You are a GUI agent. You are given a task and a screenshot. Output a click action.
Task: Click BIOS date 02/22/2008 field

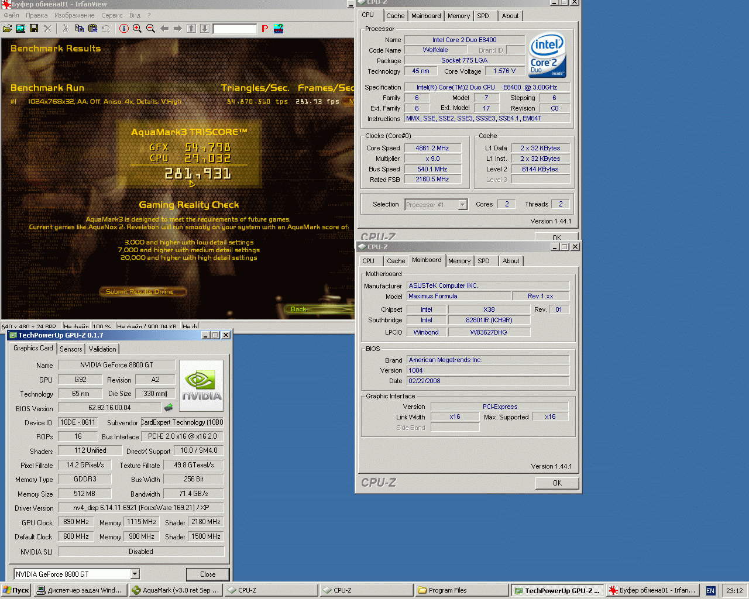point(488,381)
